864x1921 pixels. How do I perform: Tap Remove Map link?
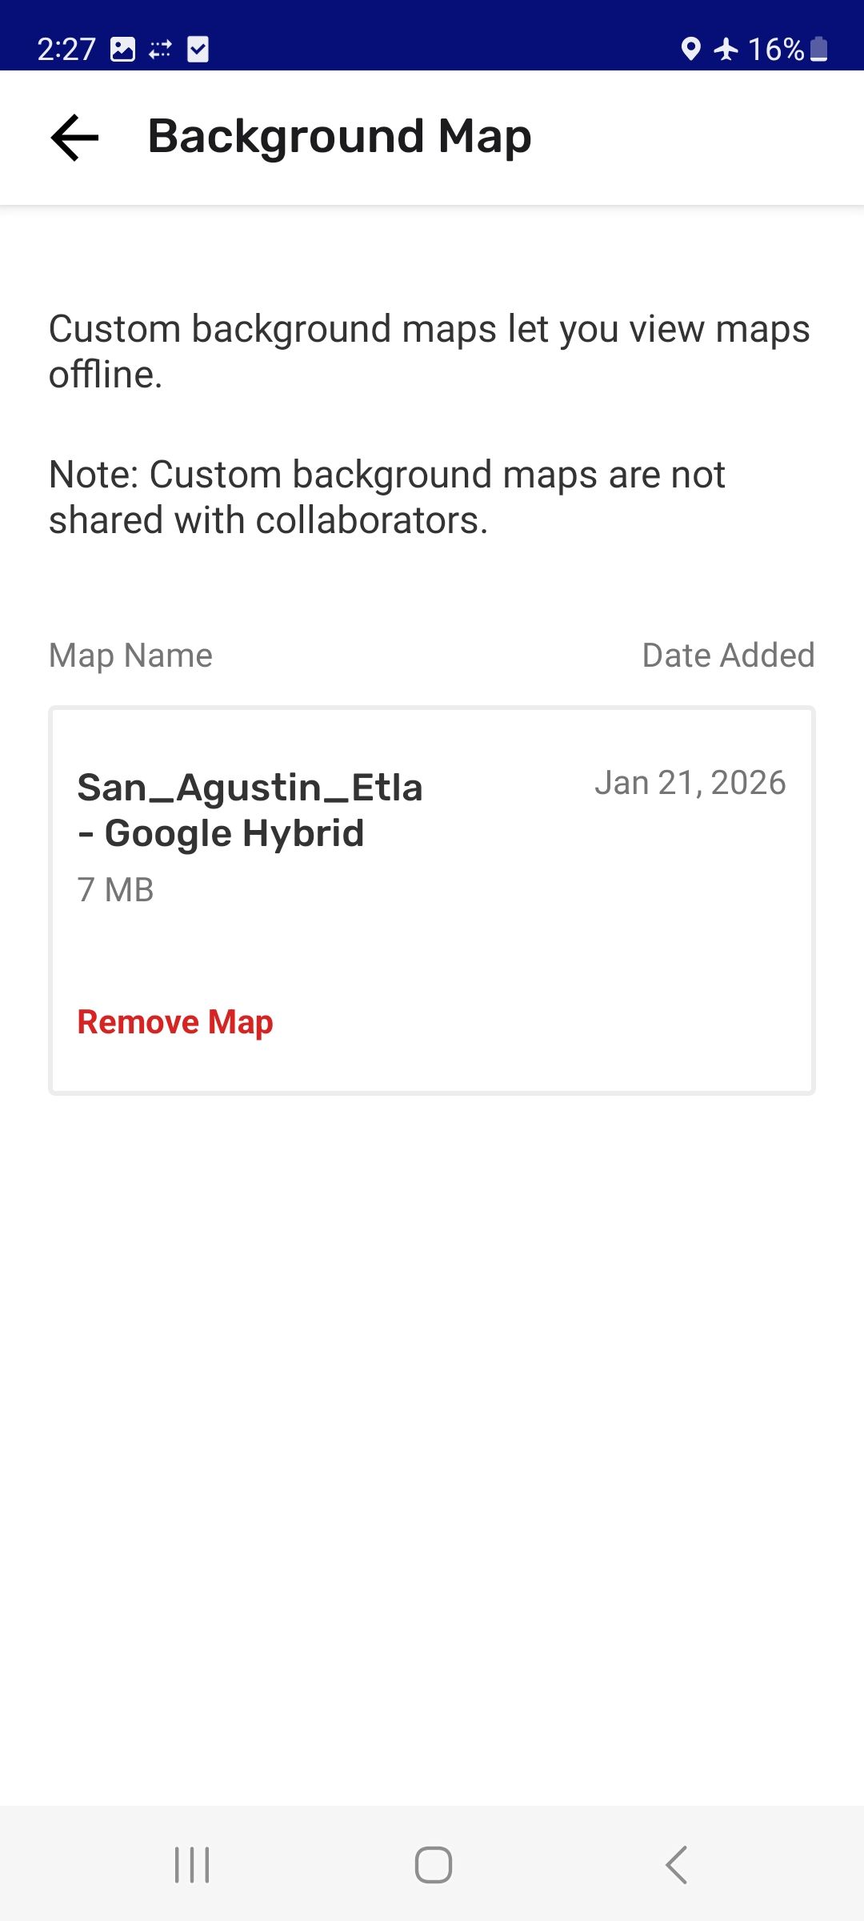click(175, 1022)
